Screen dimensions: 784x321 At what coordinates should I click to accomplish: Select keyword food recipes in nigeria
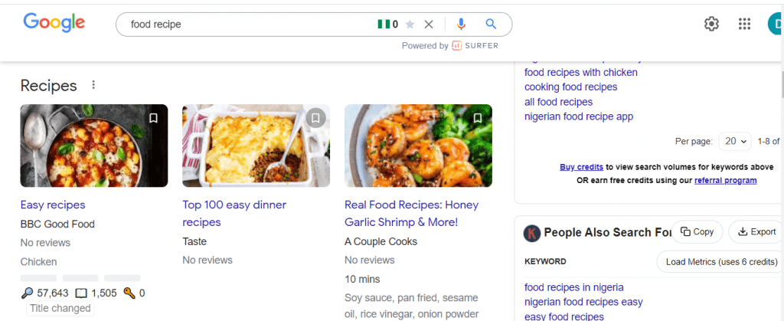pyautogui.click(x=574, y=287)
